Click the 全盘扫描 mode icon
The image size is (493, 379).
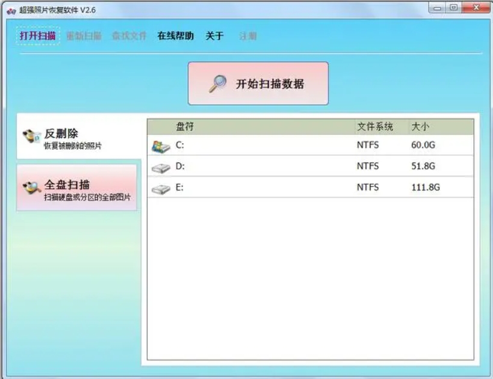click(x=31, y=187)
